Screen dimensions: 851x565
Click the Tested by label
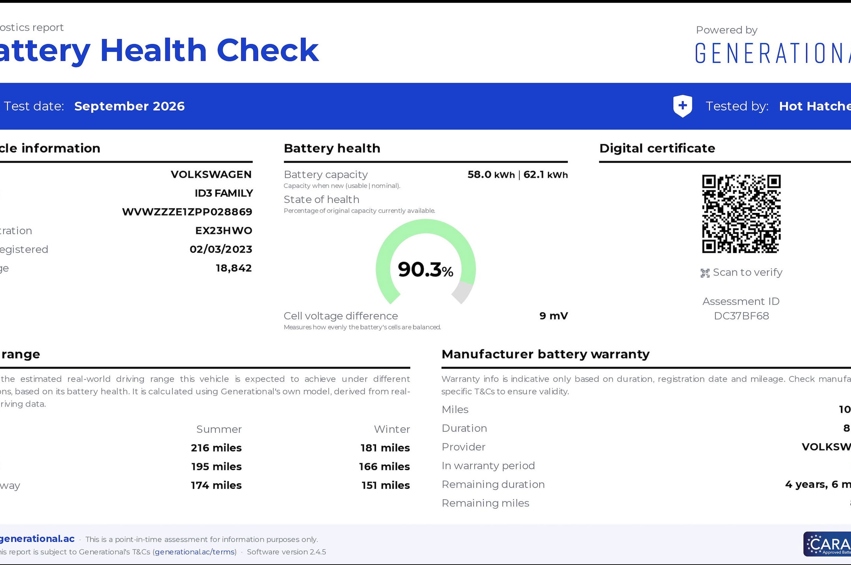pos(737,106)
